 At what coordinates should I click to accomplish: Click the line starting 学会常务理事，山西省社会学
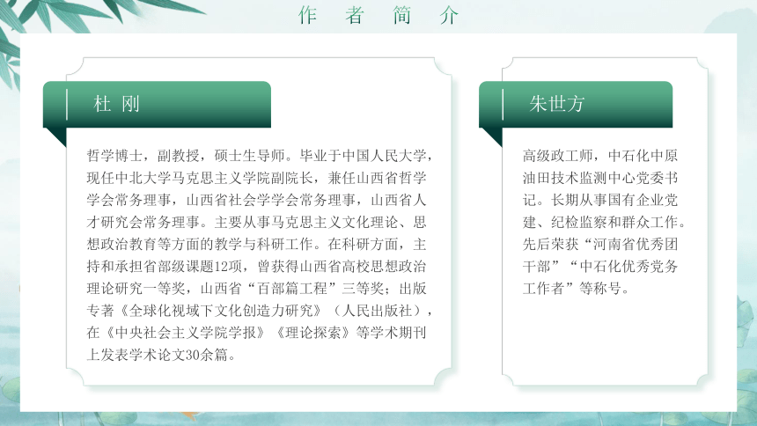click(x=256, y=200)
